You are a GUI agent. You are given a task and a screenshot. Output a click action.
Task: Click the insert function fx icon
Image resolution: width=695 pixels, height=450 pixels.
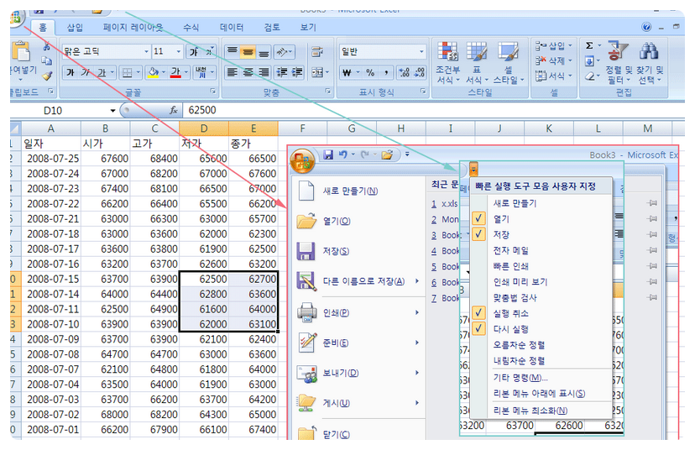[x=174, y=110]
